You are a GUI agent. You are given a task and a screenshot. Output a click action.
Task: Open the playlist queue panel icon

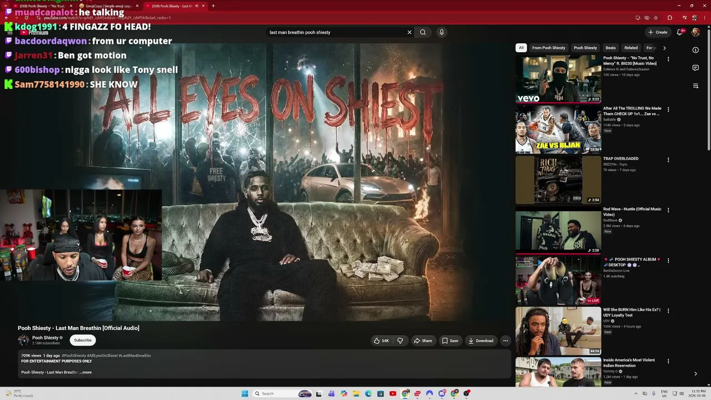tap(695, 86)
